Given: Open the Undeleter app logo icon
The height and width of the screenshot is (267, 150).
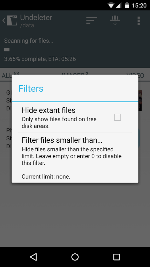Looking at the screenshot, I should coord(12,21).
